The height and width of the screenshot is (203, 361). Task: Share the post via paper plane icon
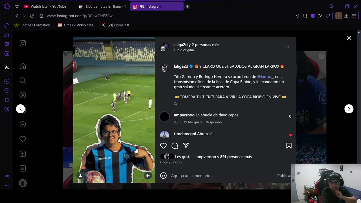click(x=186, y=145)
